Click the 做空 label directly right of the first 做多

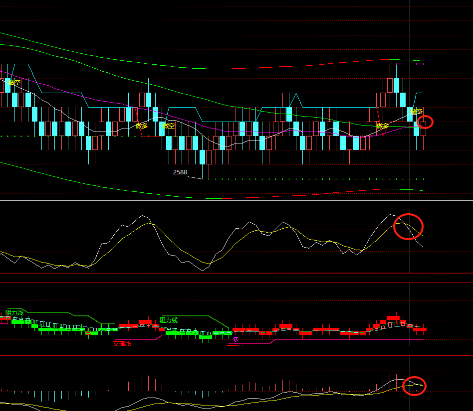point(169,126)
